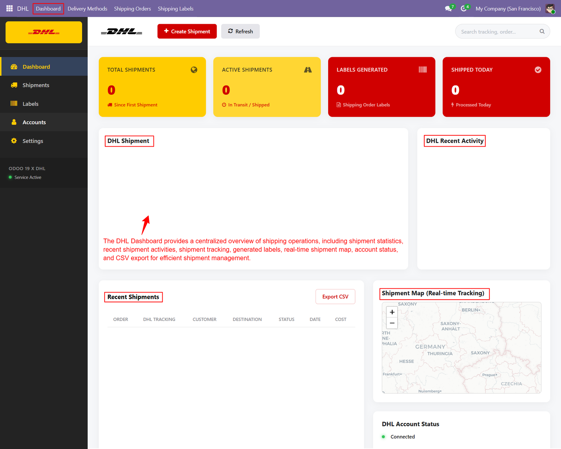
Task: Click the DHL Shipment heading
Action: (x=128, y=141)
